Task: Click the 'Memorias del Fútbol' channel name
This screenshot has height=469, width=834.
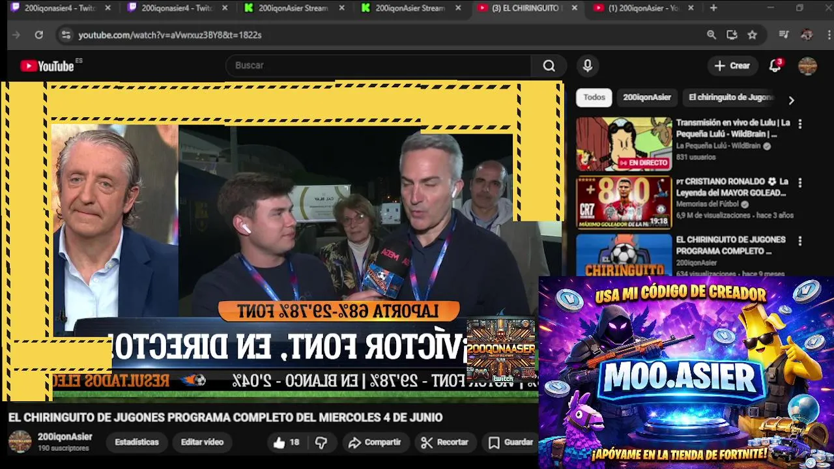Action: [707, 204]
